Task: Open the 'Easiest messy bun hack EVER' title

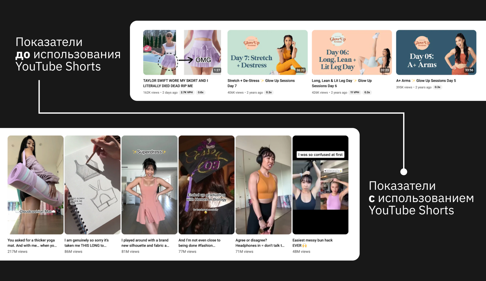Action: tap(312, 243)
